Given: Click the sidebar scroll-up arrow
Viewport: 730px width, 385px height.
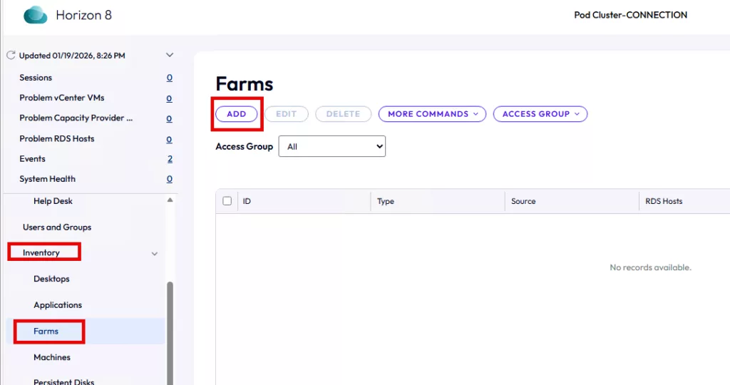Looking at the screenshot, I should (x=170, y=200).
